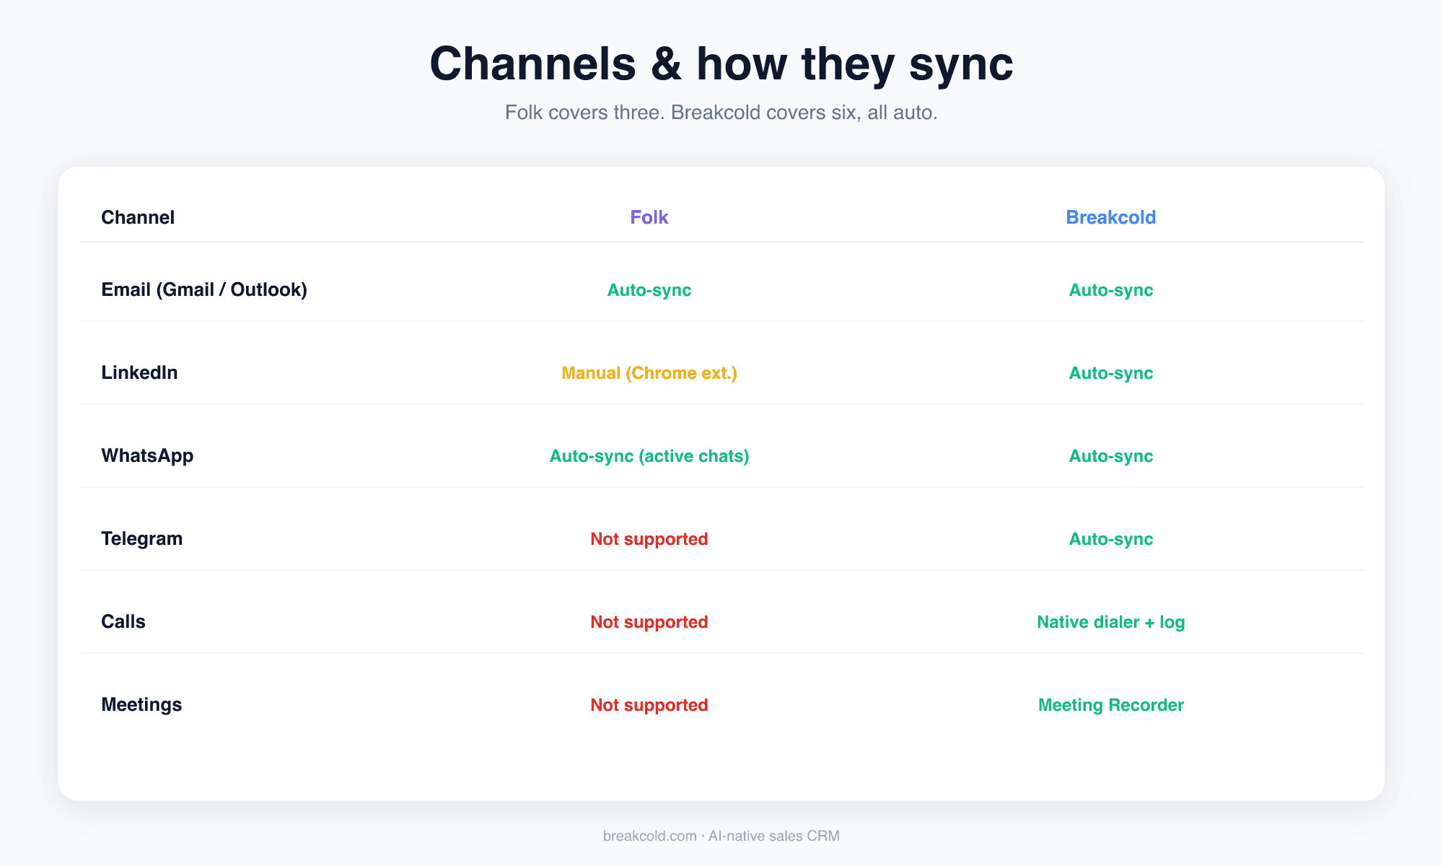Click the 'Manual (Chrome ext.)' cell
This screenshot has width=1443, height=866.
(649, 373)
